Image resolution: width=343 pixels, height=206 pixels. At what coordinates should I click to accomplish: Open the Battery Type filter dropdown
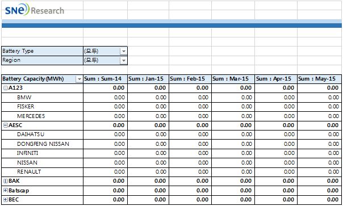point(124,51)
